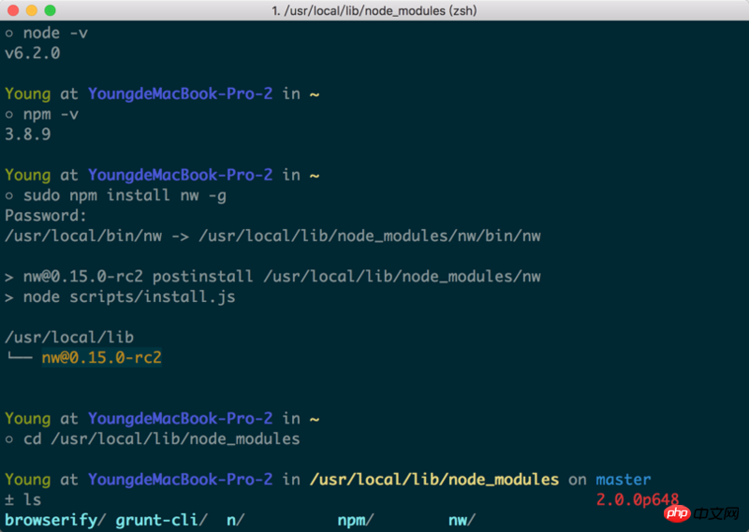Click the 'nw@0.15.0-rc2 postinstall' line
Image resolution: width=749 pixels, height=532 pixels.
pyautogui.click(x=272, y=276)
